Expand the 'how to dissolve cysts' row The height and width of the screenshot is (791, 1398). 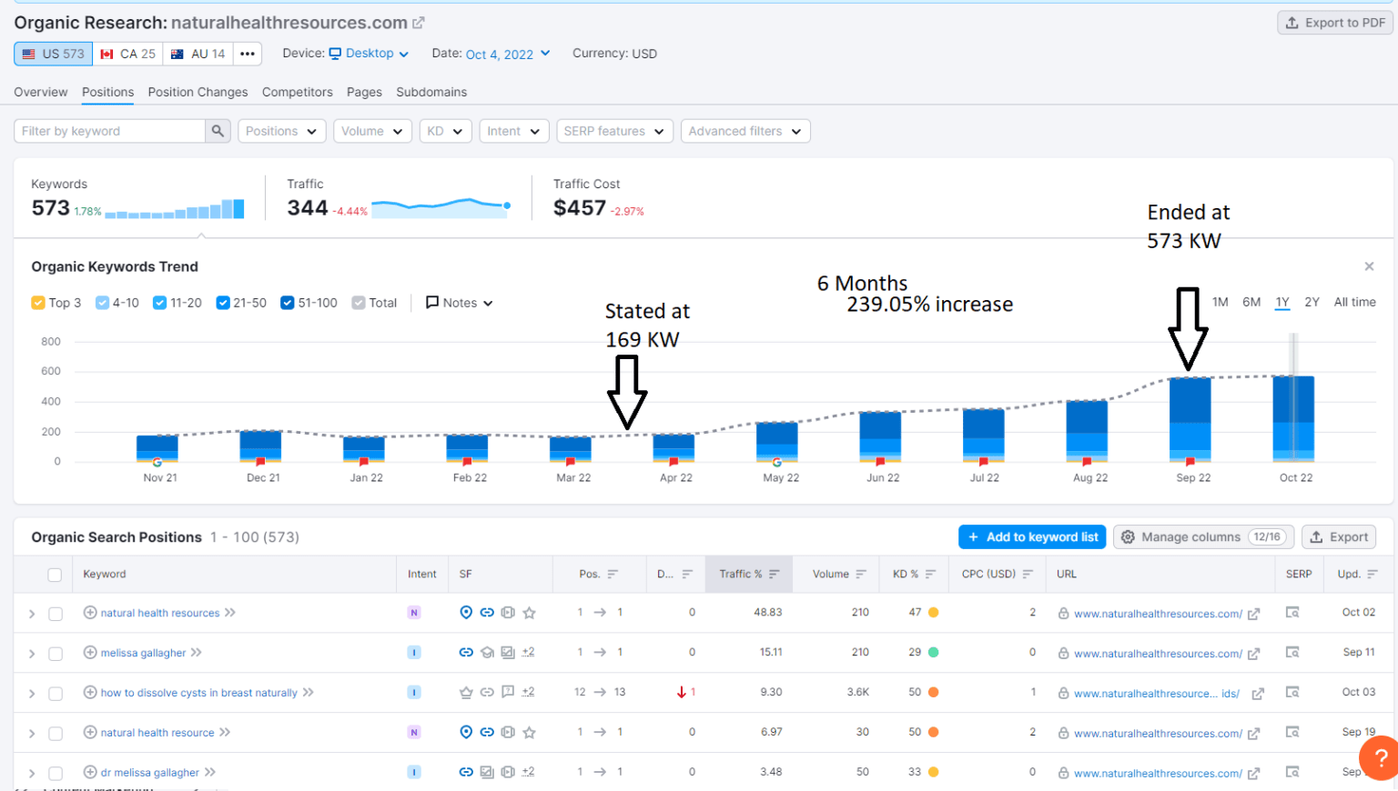point(32,694)
